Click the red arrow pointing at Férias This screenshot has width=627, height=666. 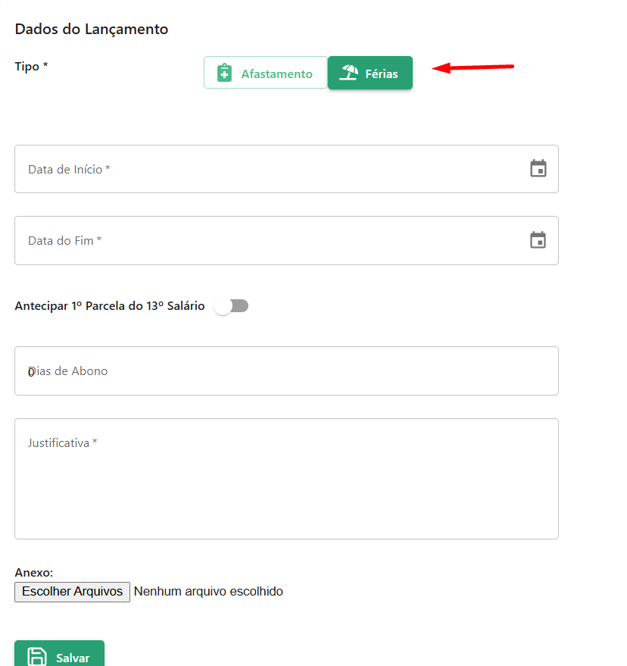tap(473, 67)
